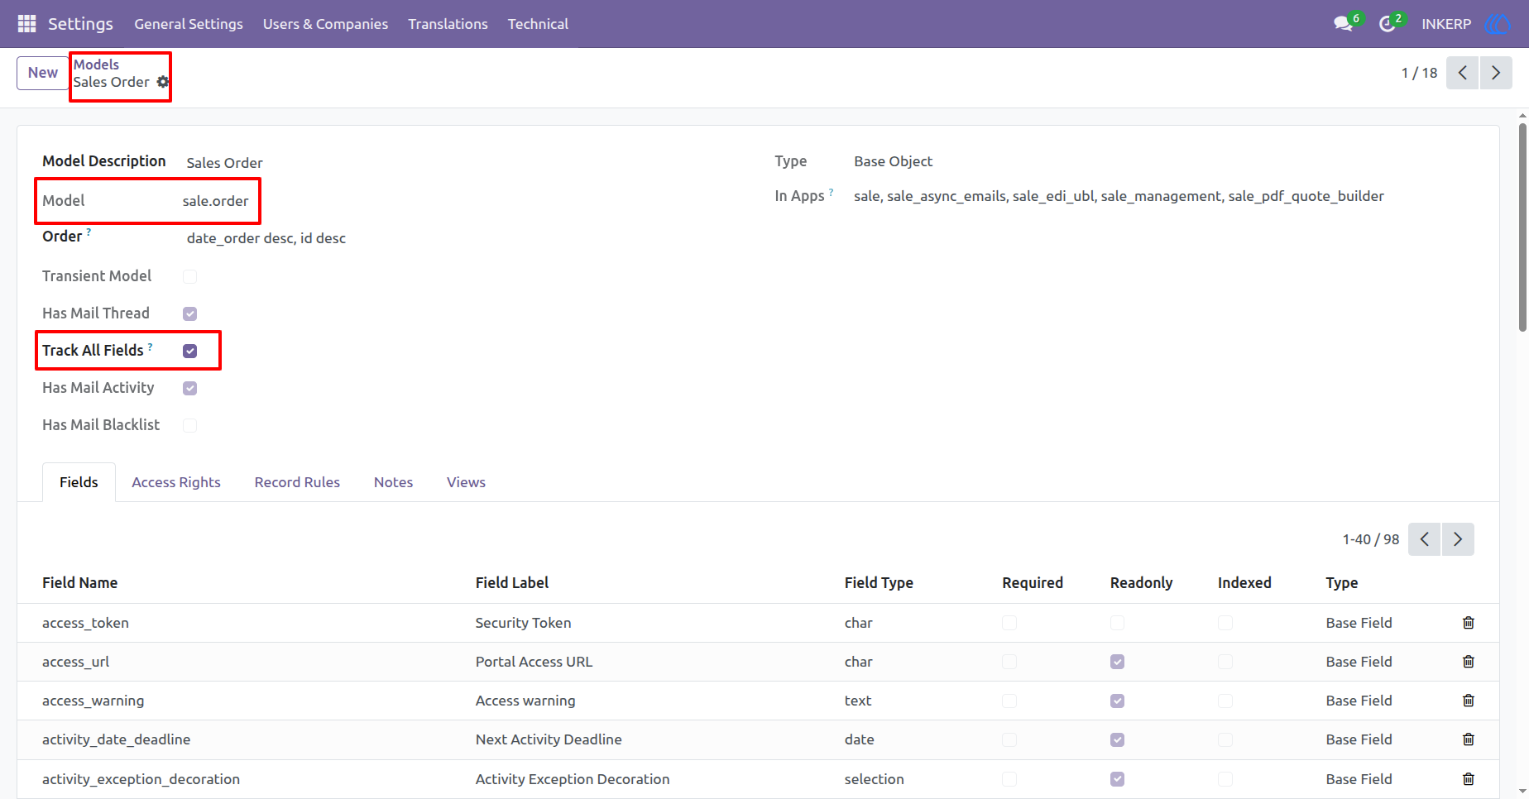
Task: Click the gear icon beside Sales Order
Action: pyautogui.click(x=163, y=82)
